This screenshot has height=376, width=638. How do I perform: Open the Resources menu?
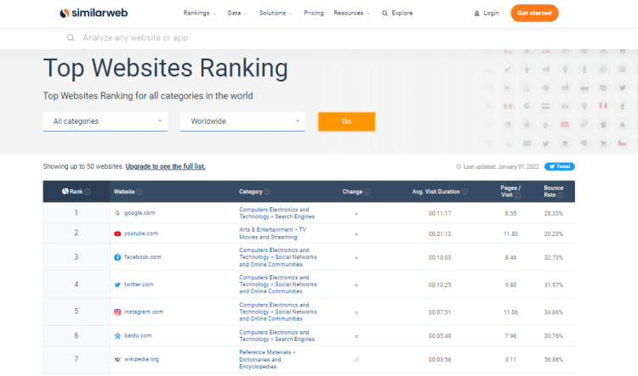[352, 13]
